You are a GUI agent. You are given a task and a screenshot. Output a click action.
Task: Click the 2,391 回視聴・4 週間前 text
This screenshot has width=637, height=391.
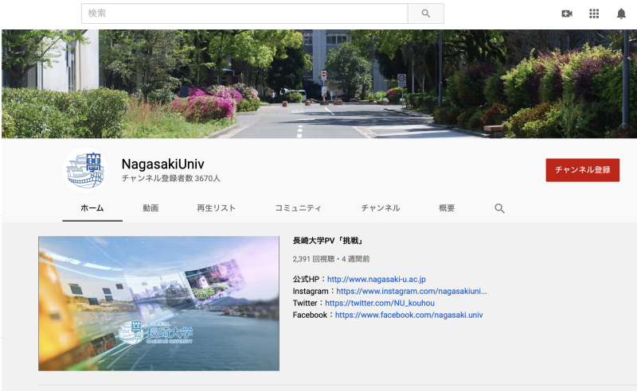click(x=331, y=259)
